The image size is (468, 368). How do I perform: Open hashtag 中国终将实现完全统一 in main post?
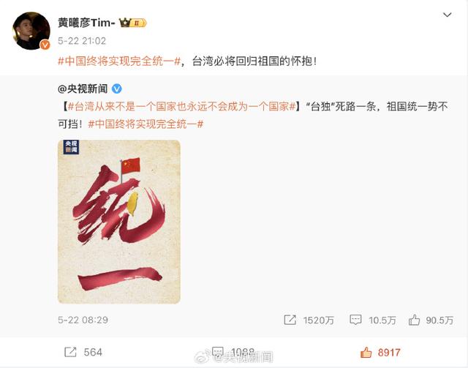[x=119, y=61]
